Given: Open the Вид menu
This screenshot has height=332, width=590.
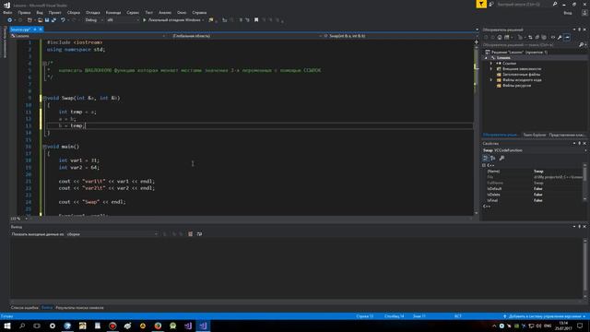Looking at the screenshot, I should coord(40,12).
